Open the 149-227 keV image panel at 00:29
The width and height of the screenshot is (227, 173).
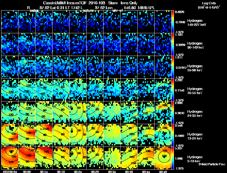coord(95,22)
